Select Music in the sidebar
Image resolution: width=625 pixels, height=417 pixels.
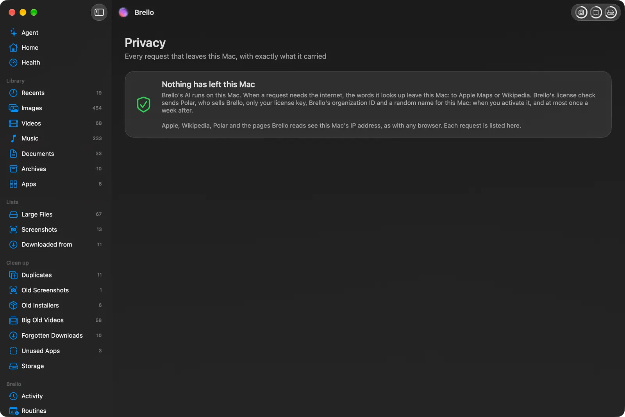point(55,138)
